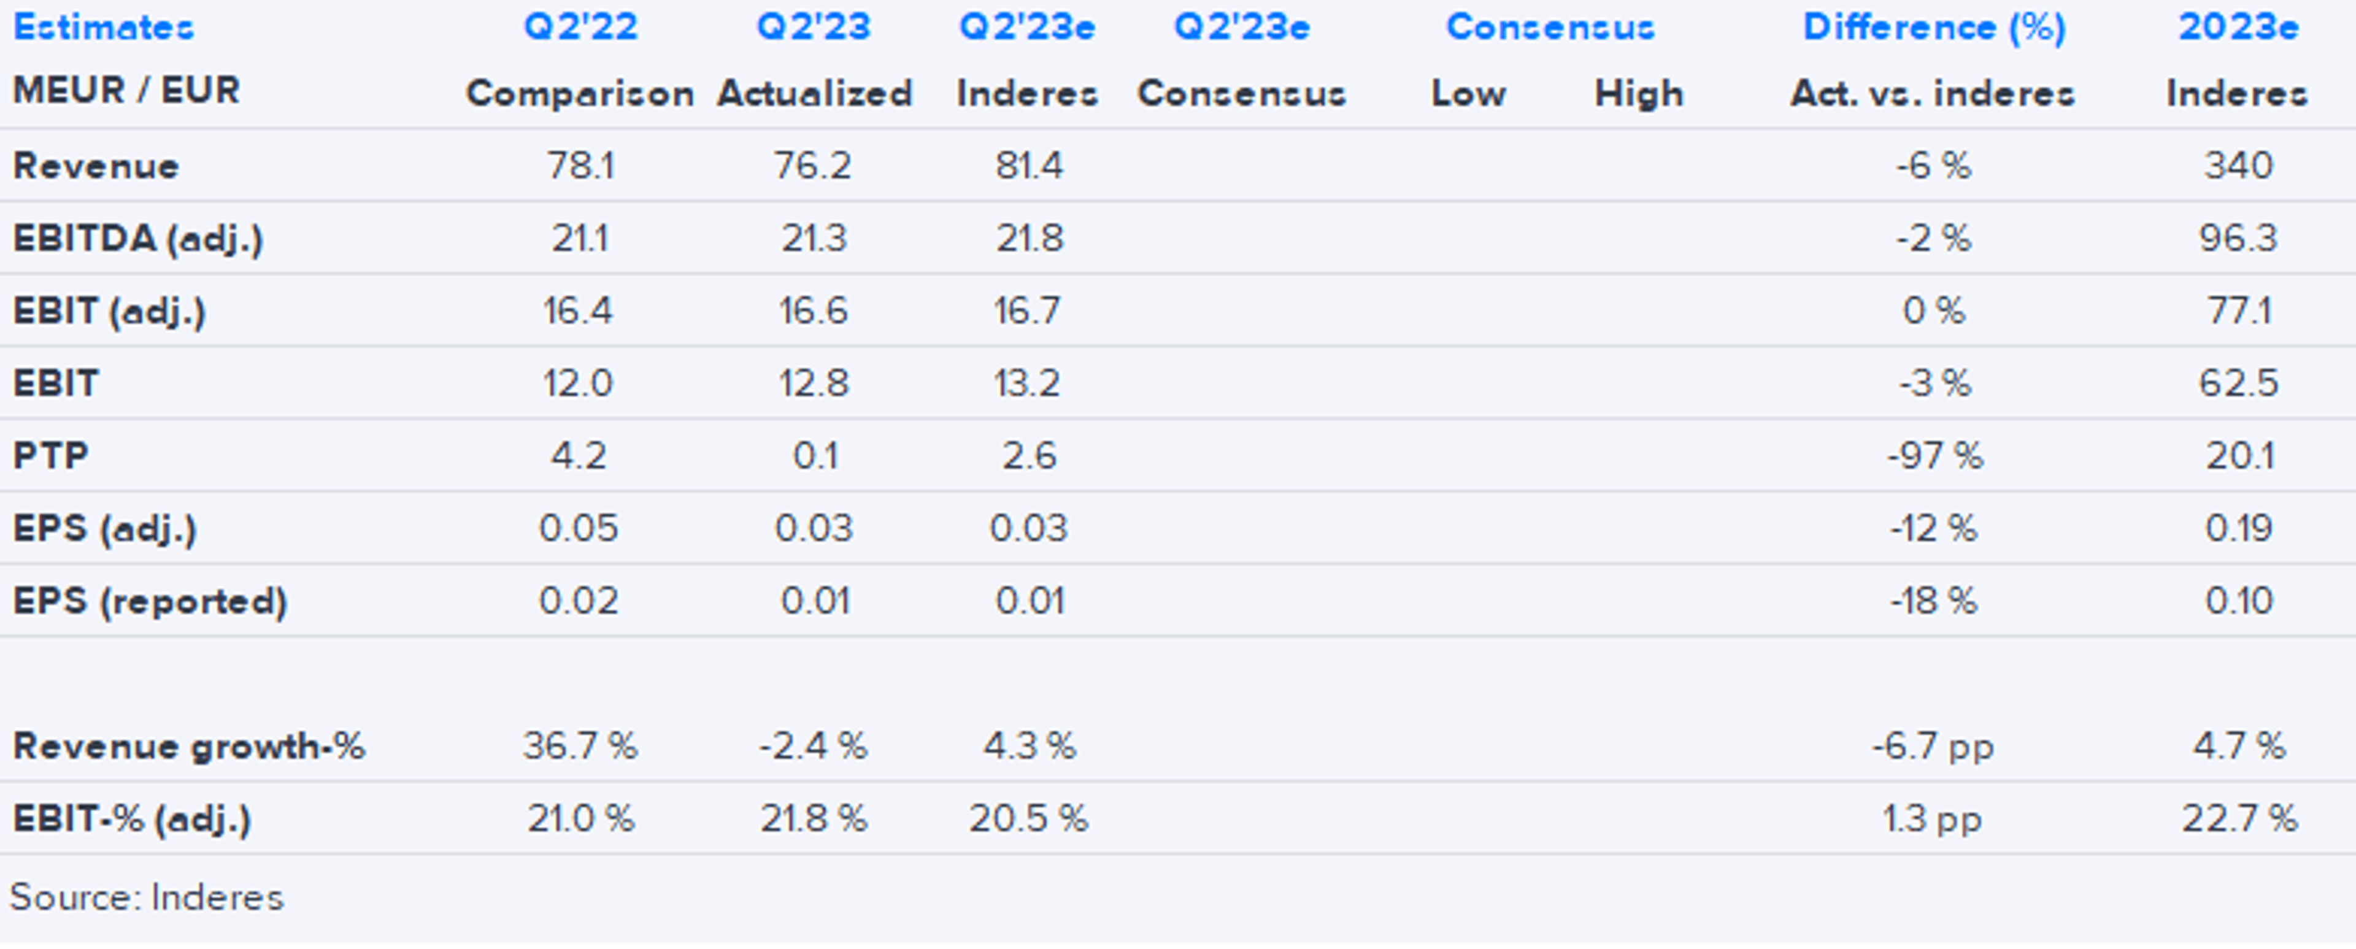This screenshot has height=949, width=2356.
Task: Click the Q2'23 Actualized column header
Action: click(813, 28)
